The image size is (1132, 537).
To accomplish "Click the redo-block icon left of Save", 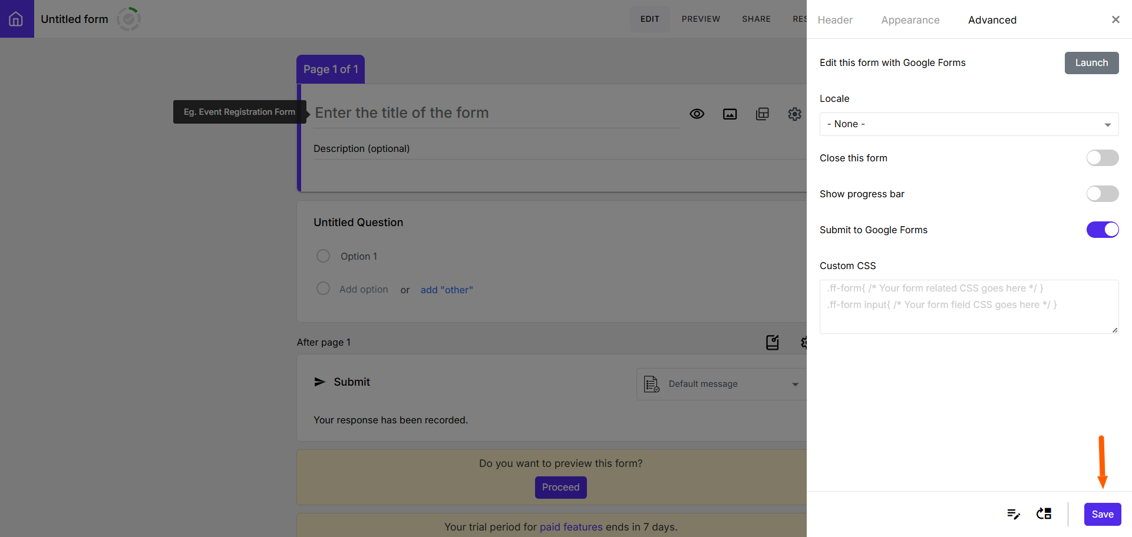I will [1043, 514].
